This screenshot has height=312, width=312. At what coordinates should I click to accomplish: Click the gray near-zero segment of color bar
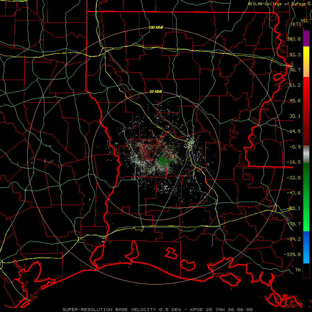coord(306,154)
